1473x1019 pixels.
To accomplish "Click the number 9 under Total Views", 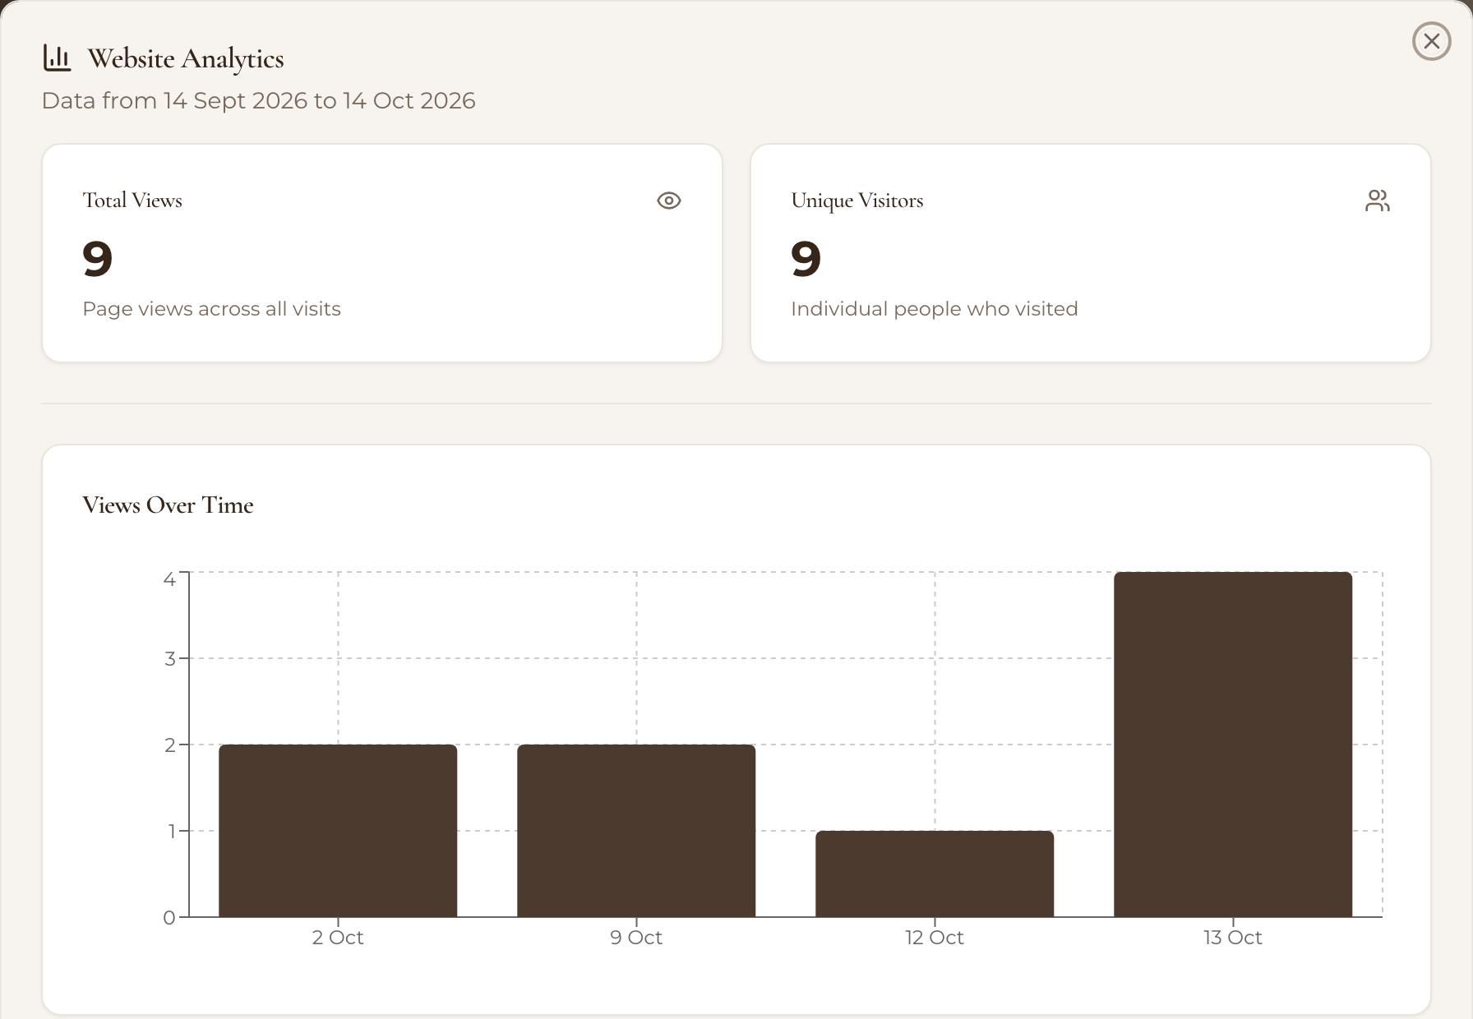I will (97, 259).
